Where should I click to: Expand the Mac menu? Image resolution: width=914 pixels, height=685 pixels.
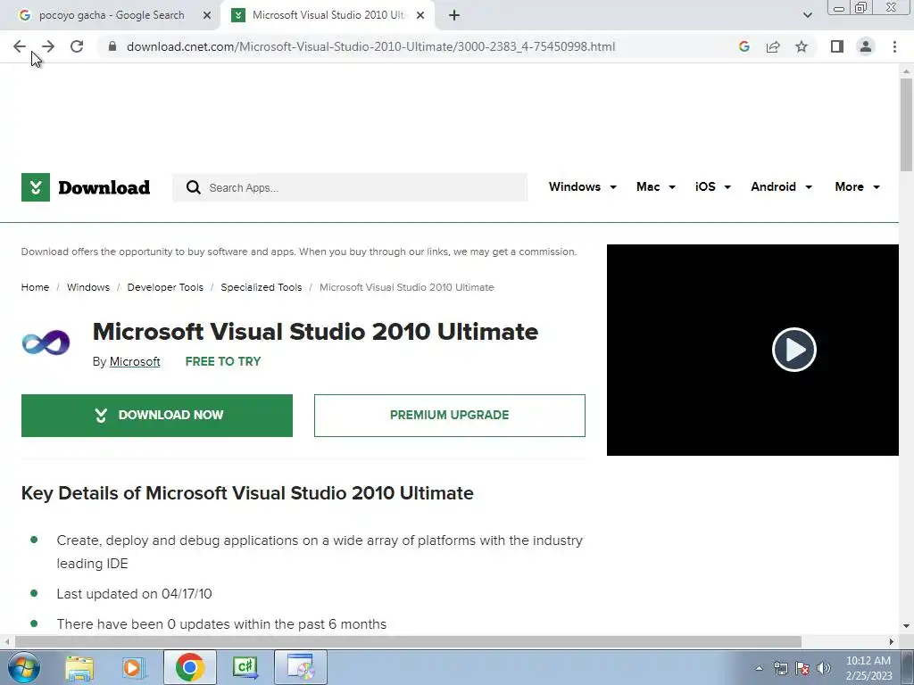coord(655,187)
